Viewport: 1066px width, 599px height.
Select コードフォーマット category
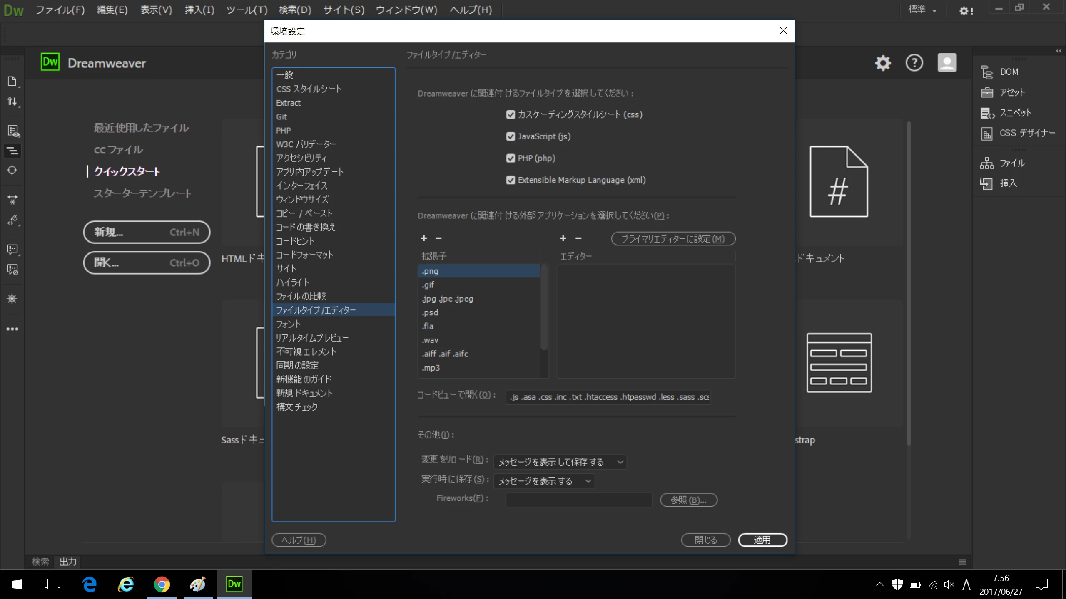coord(304,255)
